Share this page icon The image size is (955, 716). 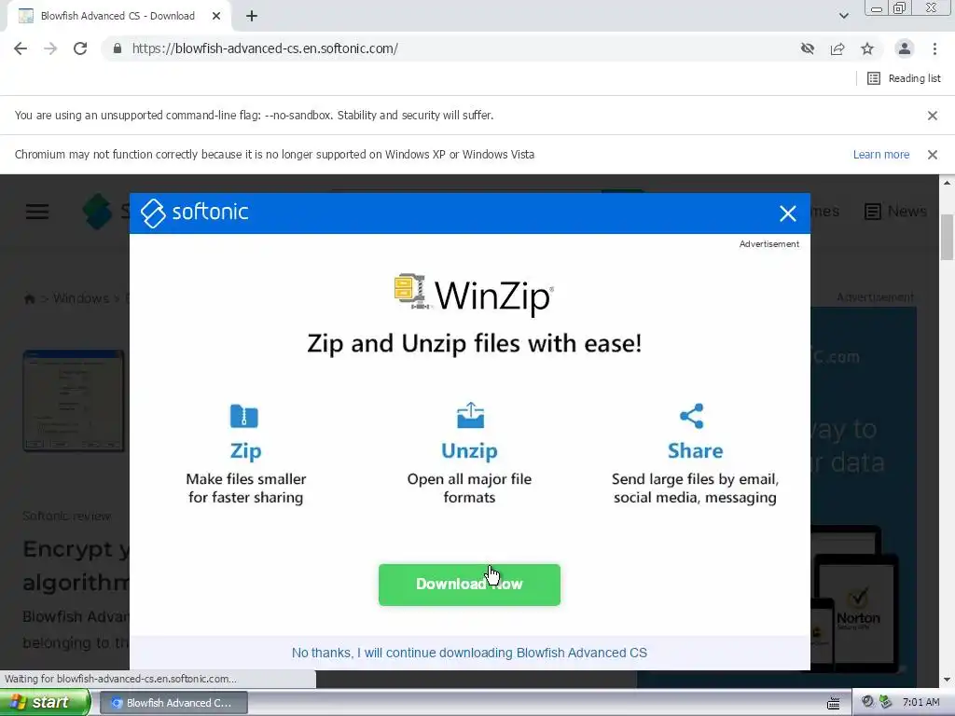pos(837,48)
